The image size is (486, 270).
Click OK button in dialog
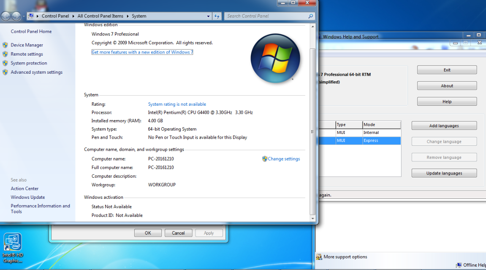(x=148, y=233)
